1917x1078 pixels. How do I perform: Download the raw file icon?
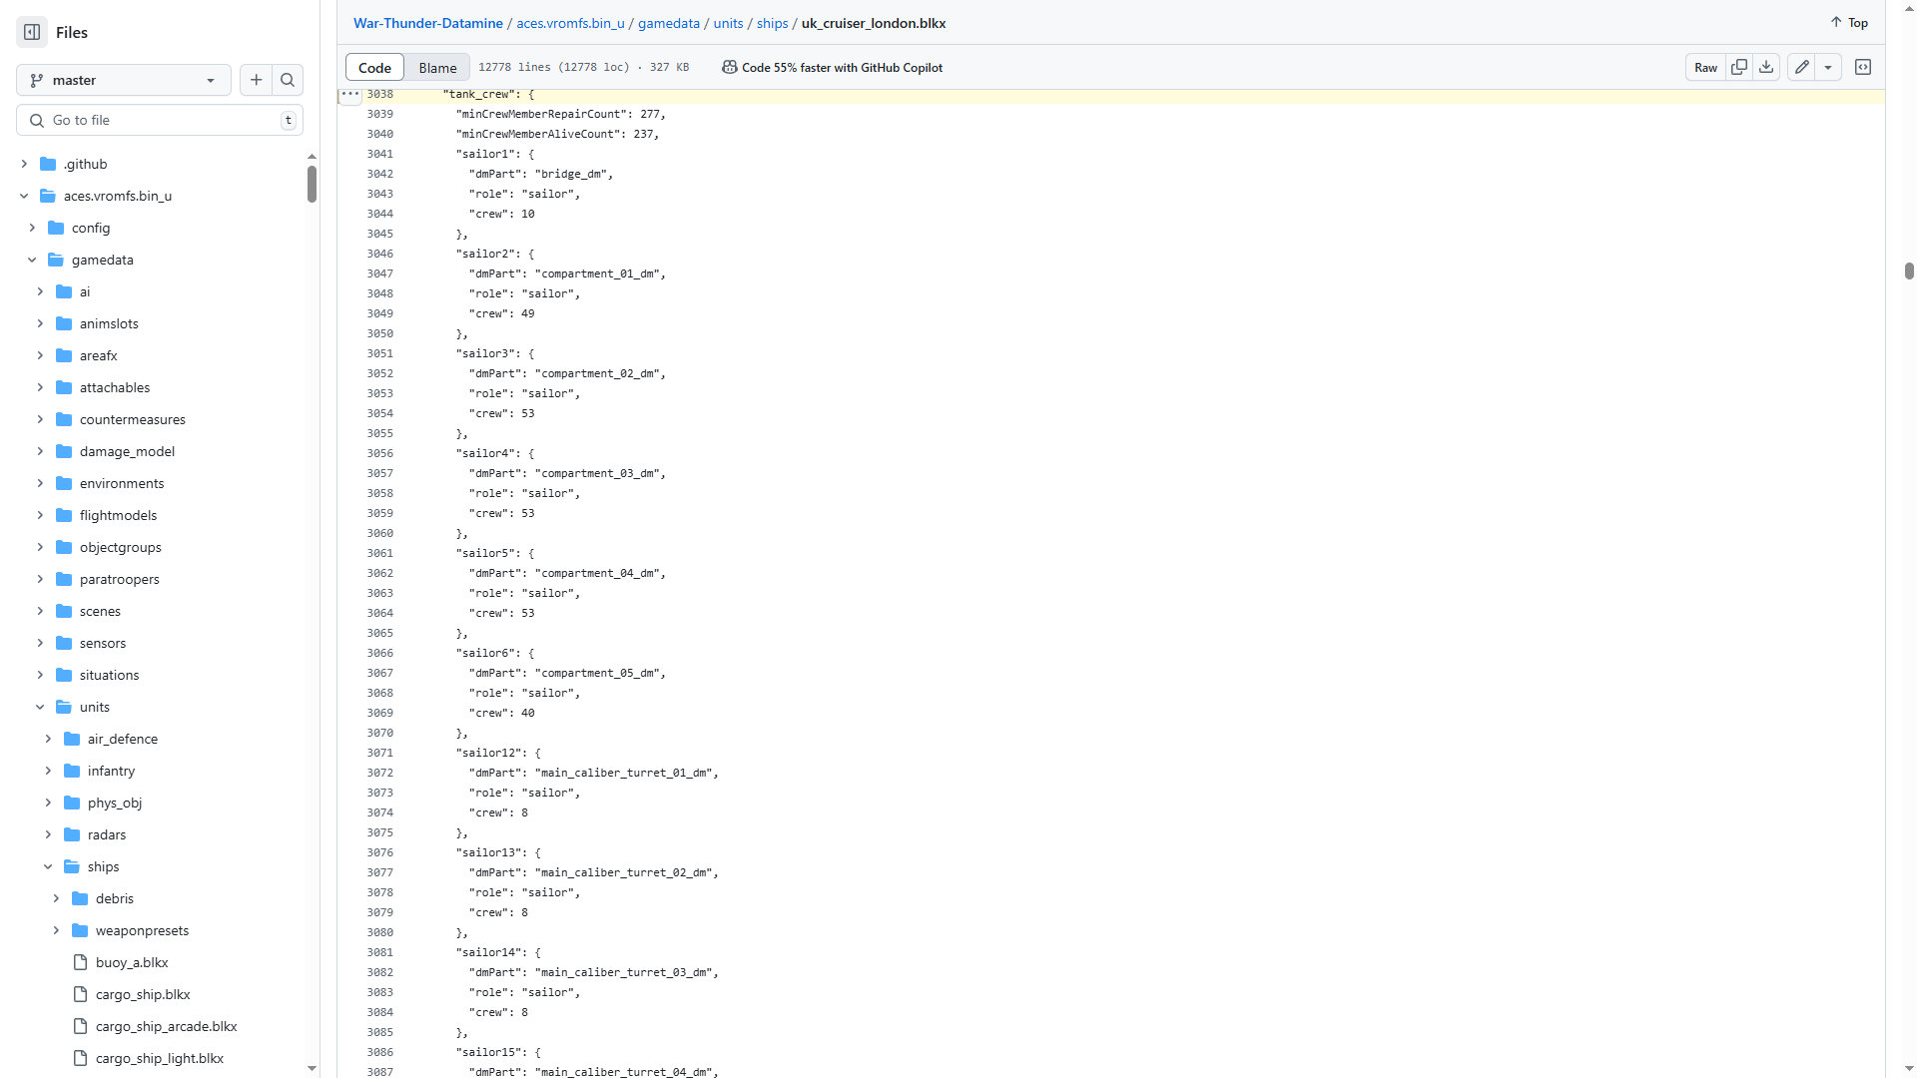[x=1766, y=67]
